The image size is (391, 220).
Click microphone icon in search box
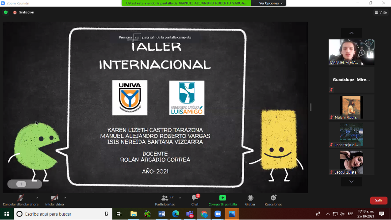[106, 214]
